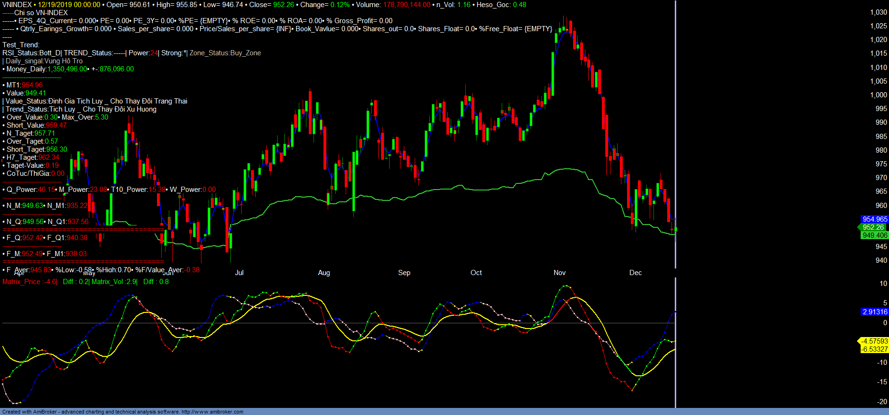Screen dimensions: 889x415
Task: Click the green 949.406 value tag
Action: [874, 235]
